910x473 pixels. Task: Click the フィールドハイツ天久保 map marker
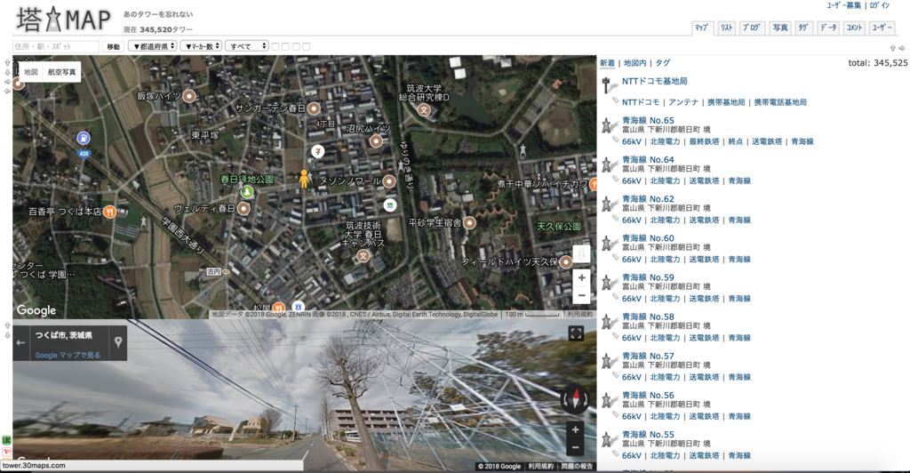pyautogui.click(x=566, y=262)
